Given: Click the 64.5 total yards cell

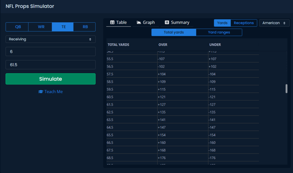Looking at the screenshot, I should (132, 128).
